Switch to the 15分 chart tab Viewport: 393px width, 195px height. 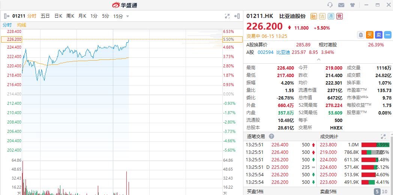pos(118,16)
